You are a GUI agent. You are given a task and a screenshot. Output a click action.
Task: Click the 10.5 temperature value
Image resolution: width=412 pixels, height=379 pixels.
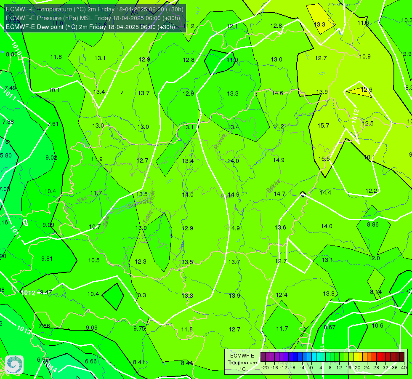pos(94,260)
